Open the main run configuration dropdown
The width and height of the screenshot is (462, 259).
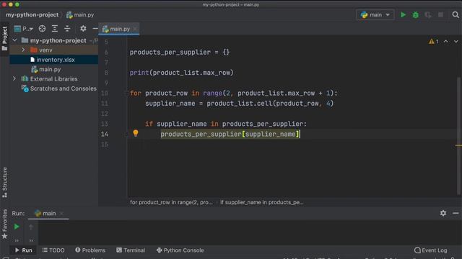click(375, 14)
